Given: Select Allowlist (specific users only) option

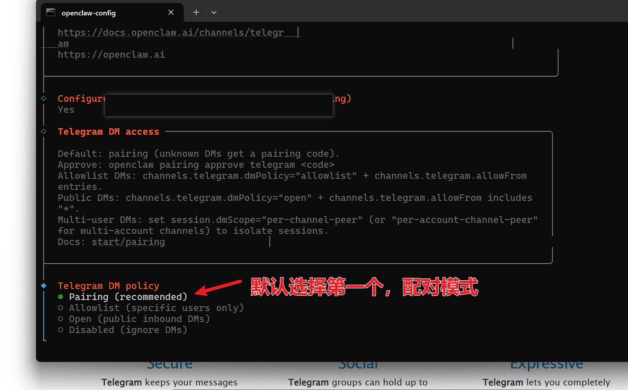Looking at the screenshot, I should click(x=61, y=308).
